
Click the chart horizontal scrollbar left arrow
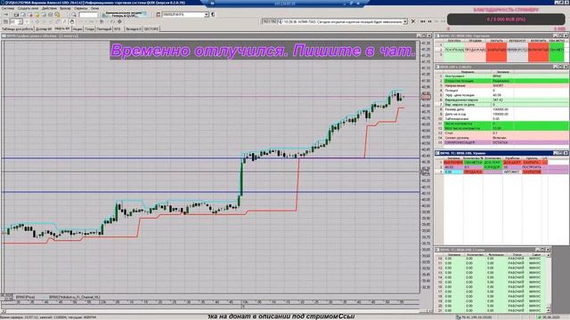(4, 311)
